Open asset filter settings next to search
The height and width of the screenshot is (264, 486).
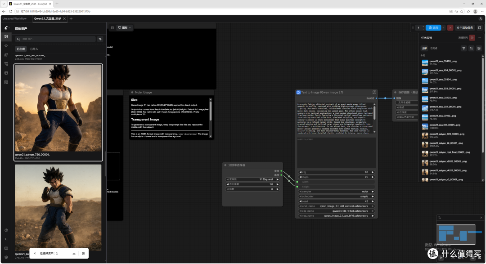[100, 39]
